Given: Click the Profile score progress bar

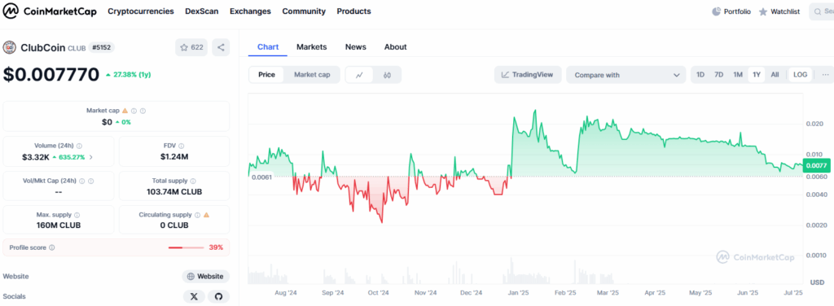Looking at the screenshot, I should click(x=187, y=247).
